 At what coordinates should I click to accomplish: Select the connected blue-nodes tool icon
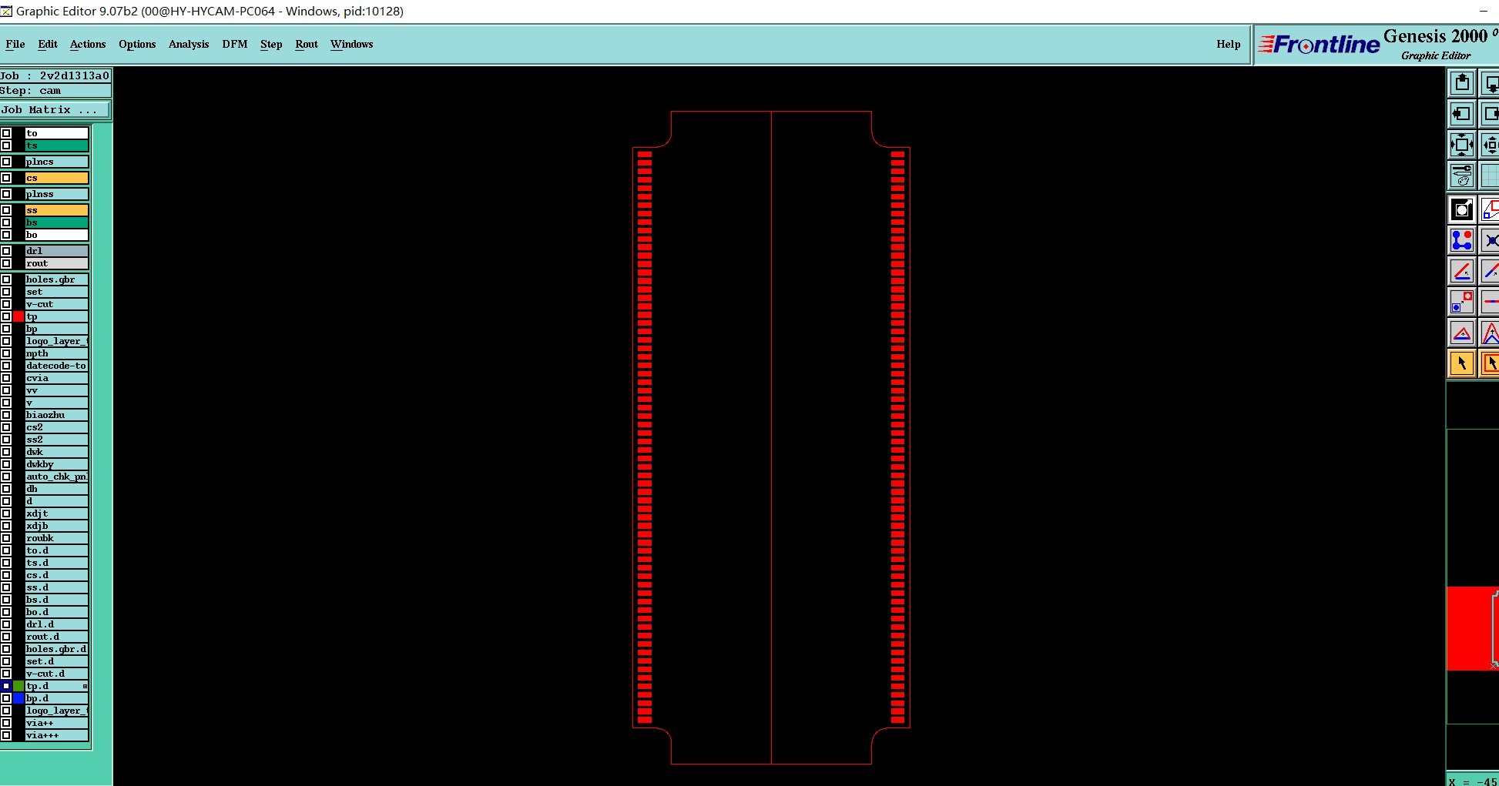pos(1462,240)
